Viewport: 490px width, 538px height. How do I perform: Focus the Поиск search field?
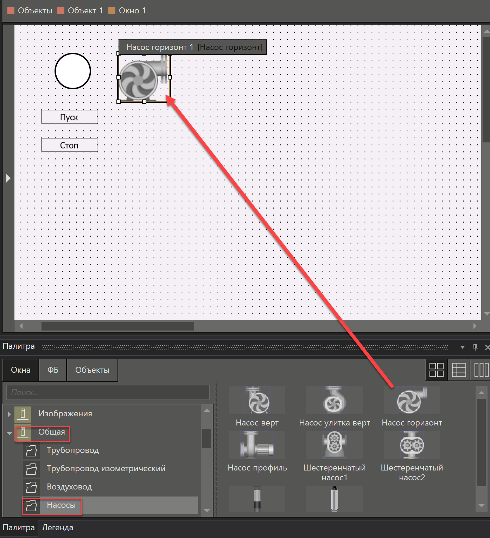click(108, 392)
